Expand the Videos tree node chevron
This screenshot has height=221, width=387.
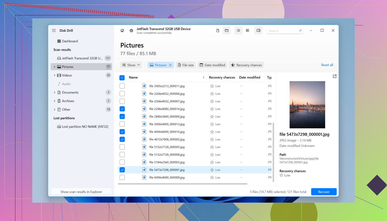tap(54, 75)
